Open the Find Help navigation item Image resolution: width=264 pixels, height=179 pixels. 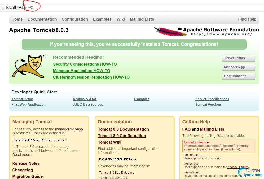(247, 19)
